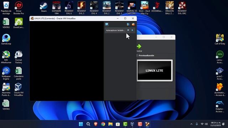
Task: Open the notifications bell icon
Action: click(223, 124)
